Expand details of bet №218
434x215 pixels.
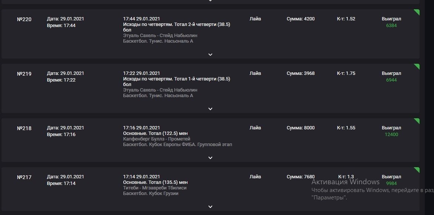tap(210, 158)
